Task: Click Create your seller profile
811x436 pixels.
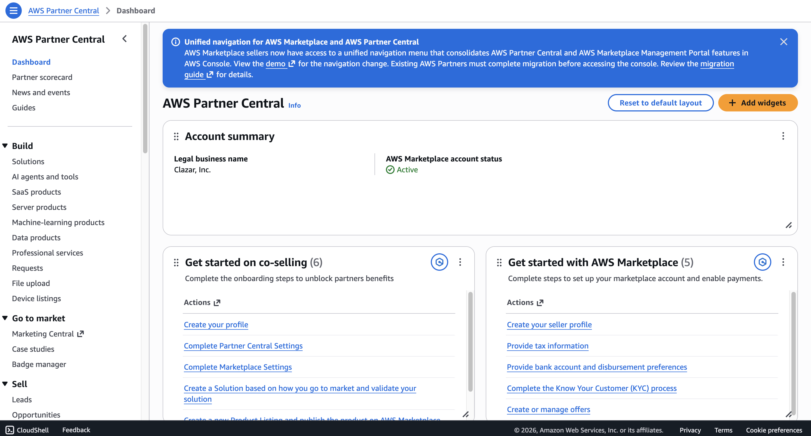Action: [x=549, y=324]
